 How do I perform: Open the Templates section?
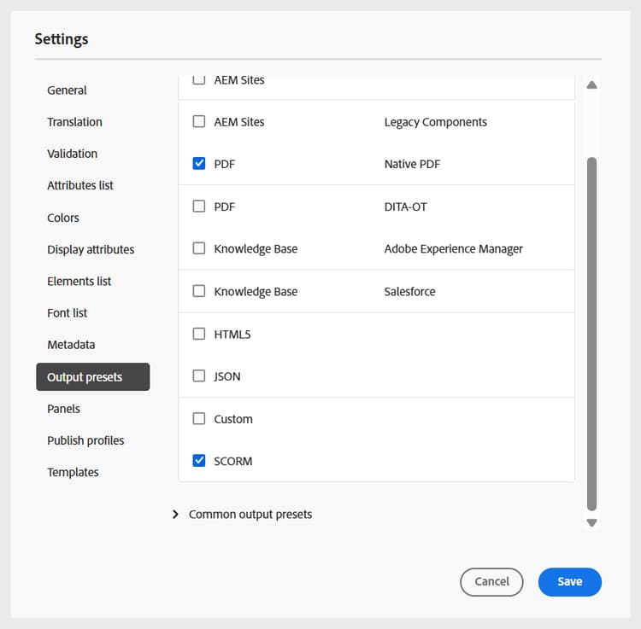point(73,472)
